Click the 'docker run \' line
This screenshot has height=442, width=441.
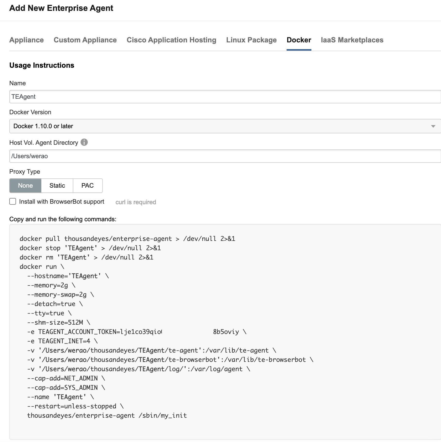point(42,266)
